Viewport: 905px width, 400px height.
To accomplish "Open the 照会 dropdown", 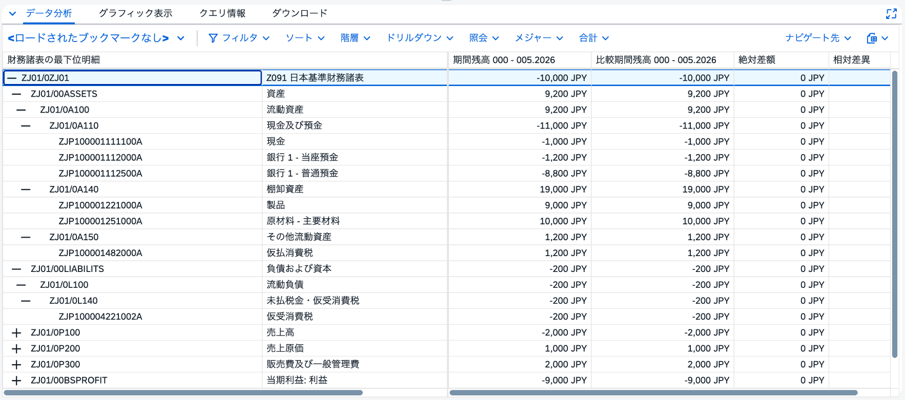I will click(x=484, y=38).
